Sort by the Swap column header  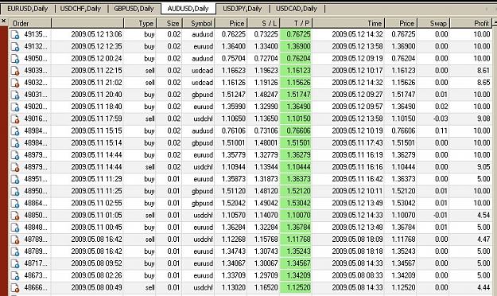(433, 23)
